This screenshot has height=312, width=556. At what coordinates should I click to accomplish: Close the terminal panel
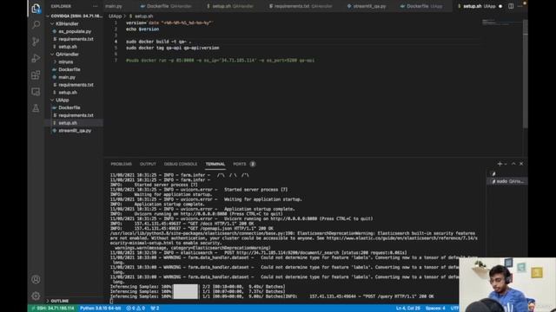(x=521, y=164)
